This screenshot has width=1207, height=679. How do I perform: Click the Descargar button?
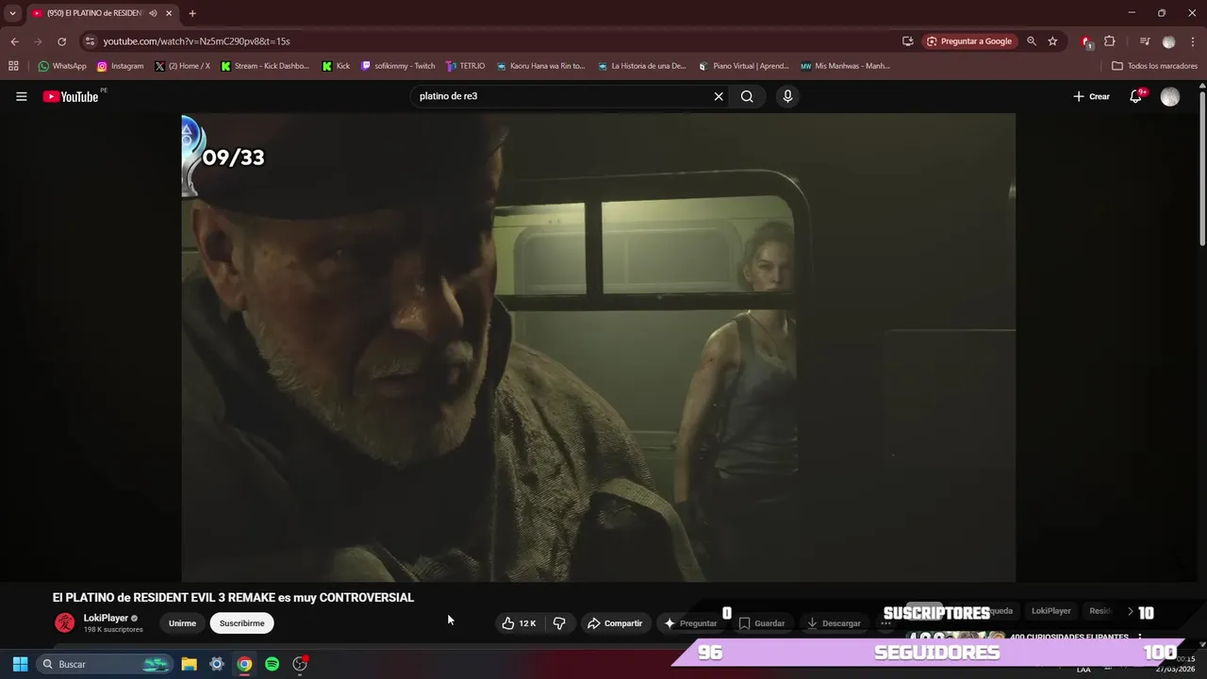click(834, 623)
